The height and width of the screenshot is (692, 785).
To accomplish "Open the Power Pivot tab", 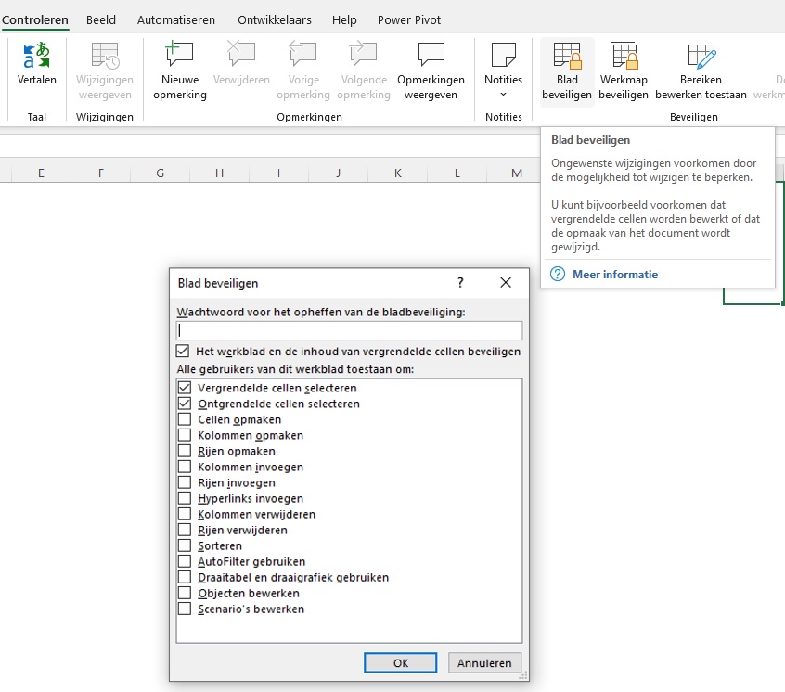I will click(x=408, y=19).
